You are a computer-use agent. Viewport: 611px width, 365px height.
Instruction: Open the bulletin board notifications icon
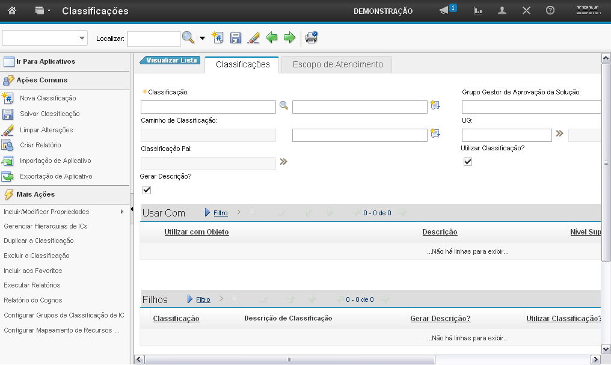(x=444, y=11)
